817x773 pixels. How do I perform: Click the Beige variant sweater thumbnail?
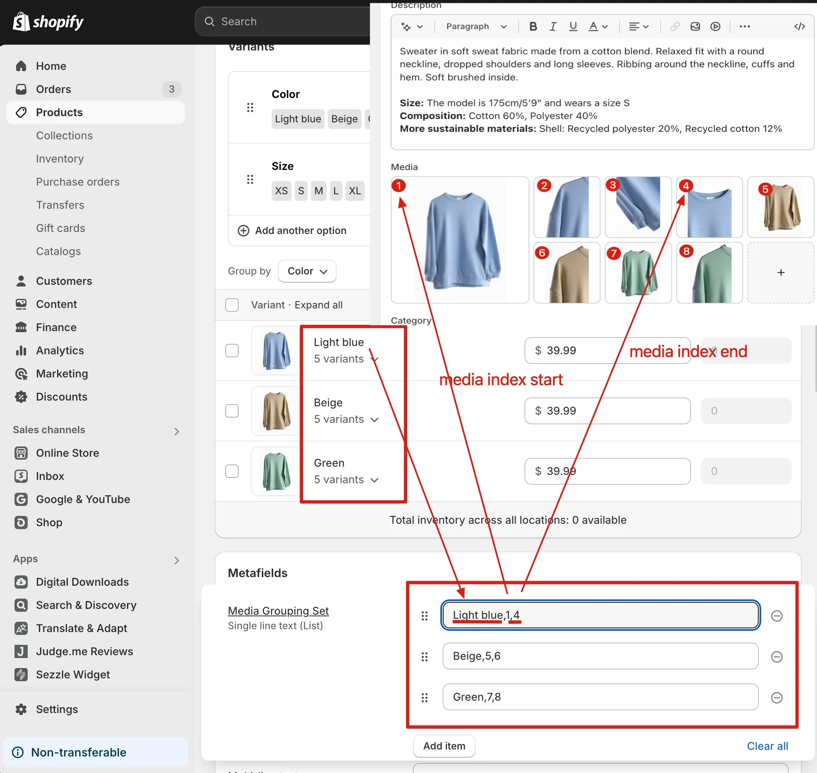pos(276,411)
